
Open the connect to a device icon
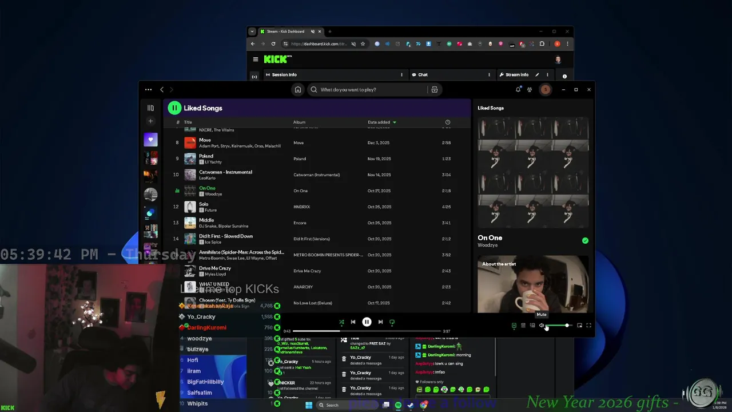[x=532, y=326]
